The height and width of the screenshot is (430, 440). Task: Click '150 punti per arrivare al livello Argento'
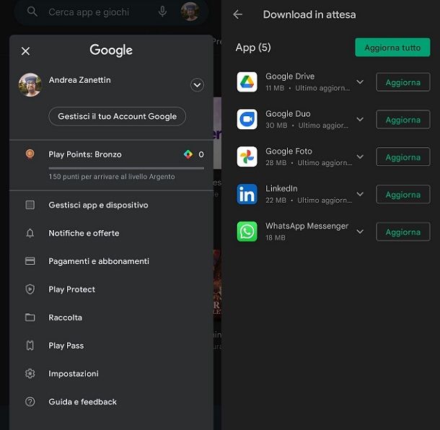pos(112,177)
